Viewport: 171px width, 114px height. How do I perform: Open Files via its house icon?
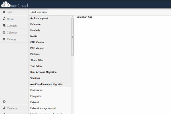coord(4,12)
